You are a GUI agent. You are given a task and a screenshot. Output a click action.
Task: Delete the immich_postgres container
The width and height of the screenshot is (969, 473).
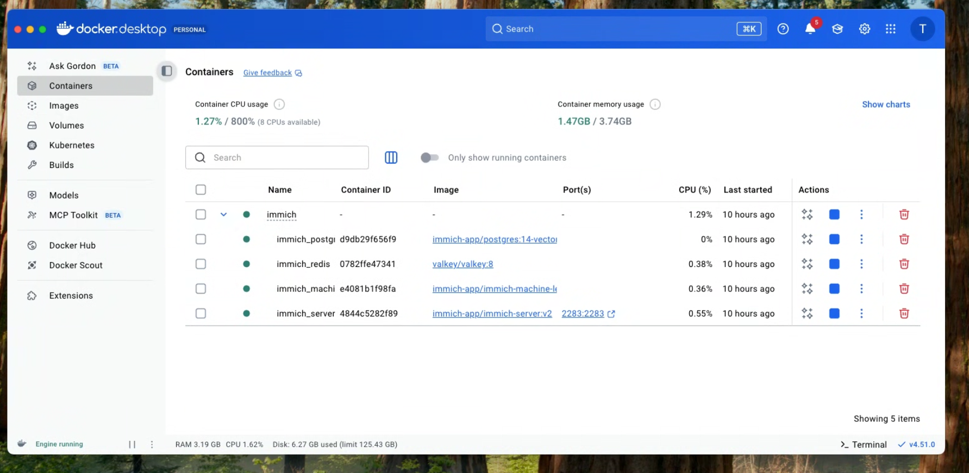click(904, 239)
